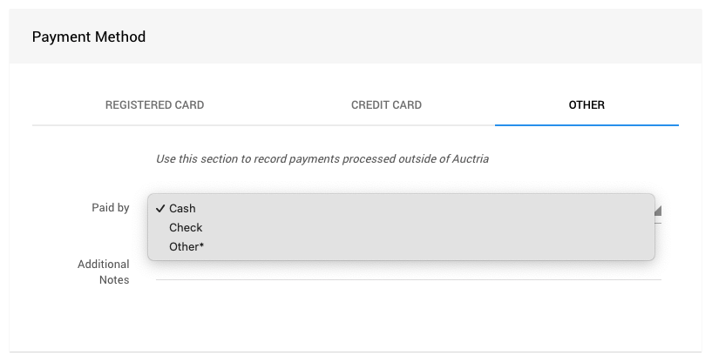Switch to the Registered Card tab
Viewport: 712px width, 362px height.
coord(154,105)
